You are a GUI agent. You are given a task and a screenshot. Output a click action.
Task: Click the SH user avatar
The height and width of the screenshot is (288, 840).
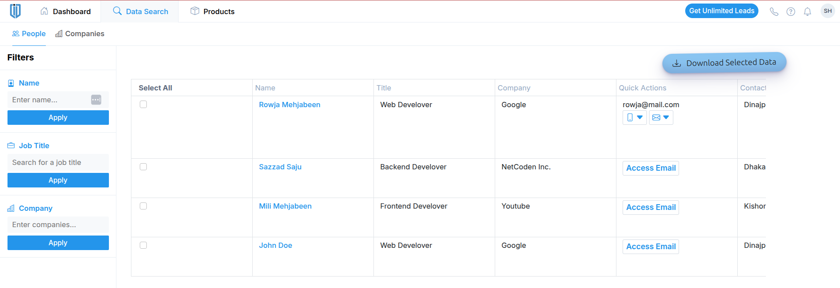tap(828, 11)
